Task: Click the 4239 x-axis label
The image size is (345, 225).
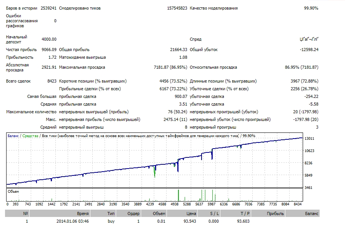Action: coord(150,204)
